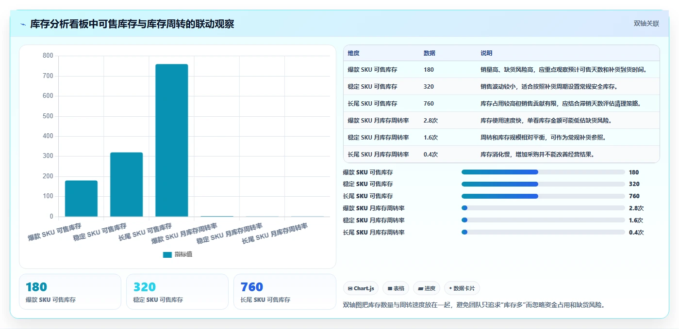Viewport: 679px width, 329px height.
Task: Click the 维度 column header
Action: coord(353,53)
